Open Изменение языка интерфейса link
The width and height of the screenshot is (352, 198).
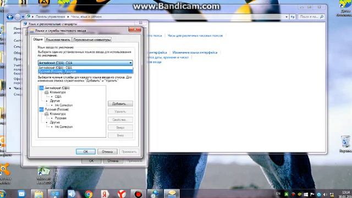195,53
